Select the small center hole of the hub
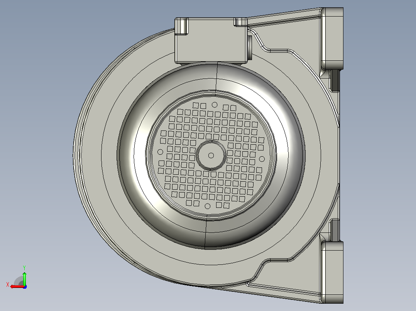 click(211, 155)
